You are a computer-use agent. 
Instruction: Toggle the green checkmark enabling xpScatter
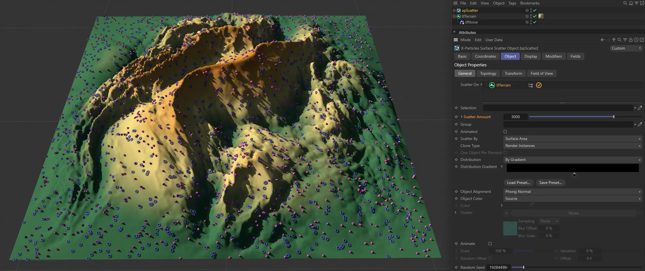(535, 10)
